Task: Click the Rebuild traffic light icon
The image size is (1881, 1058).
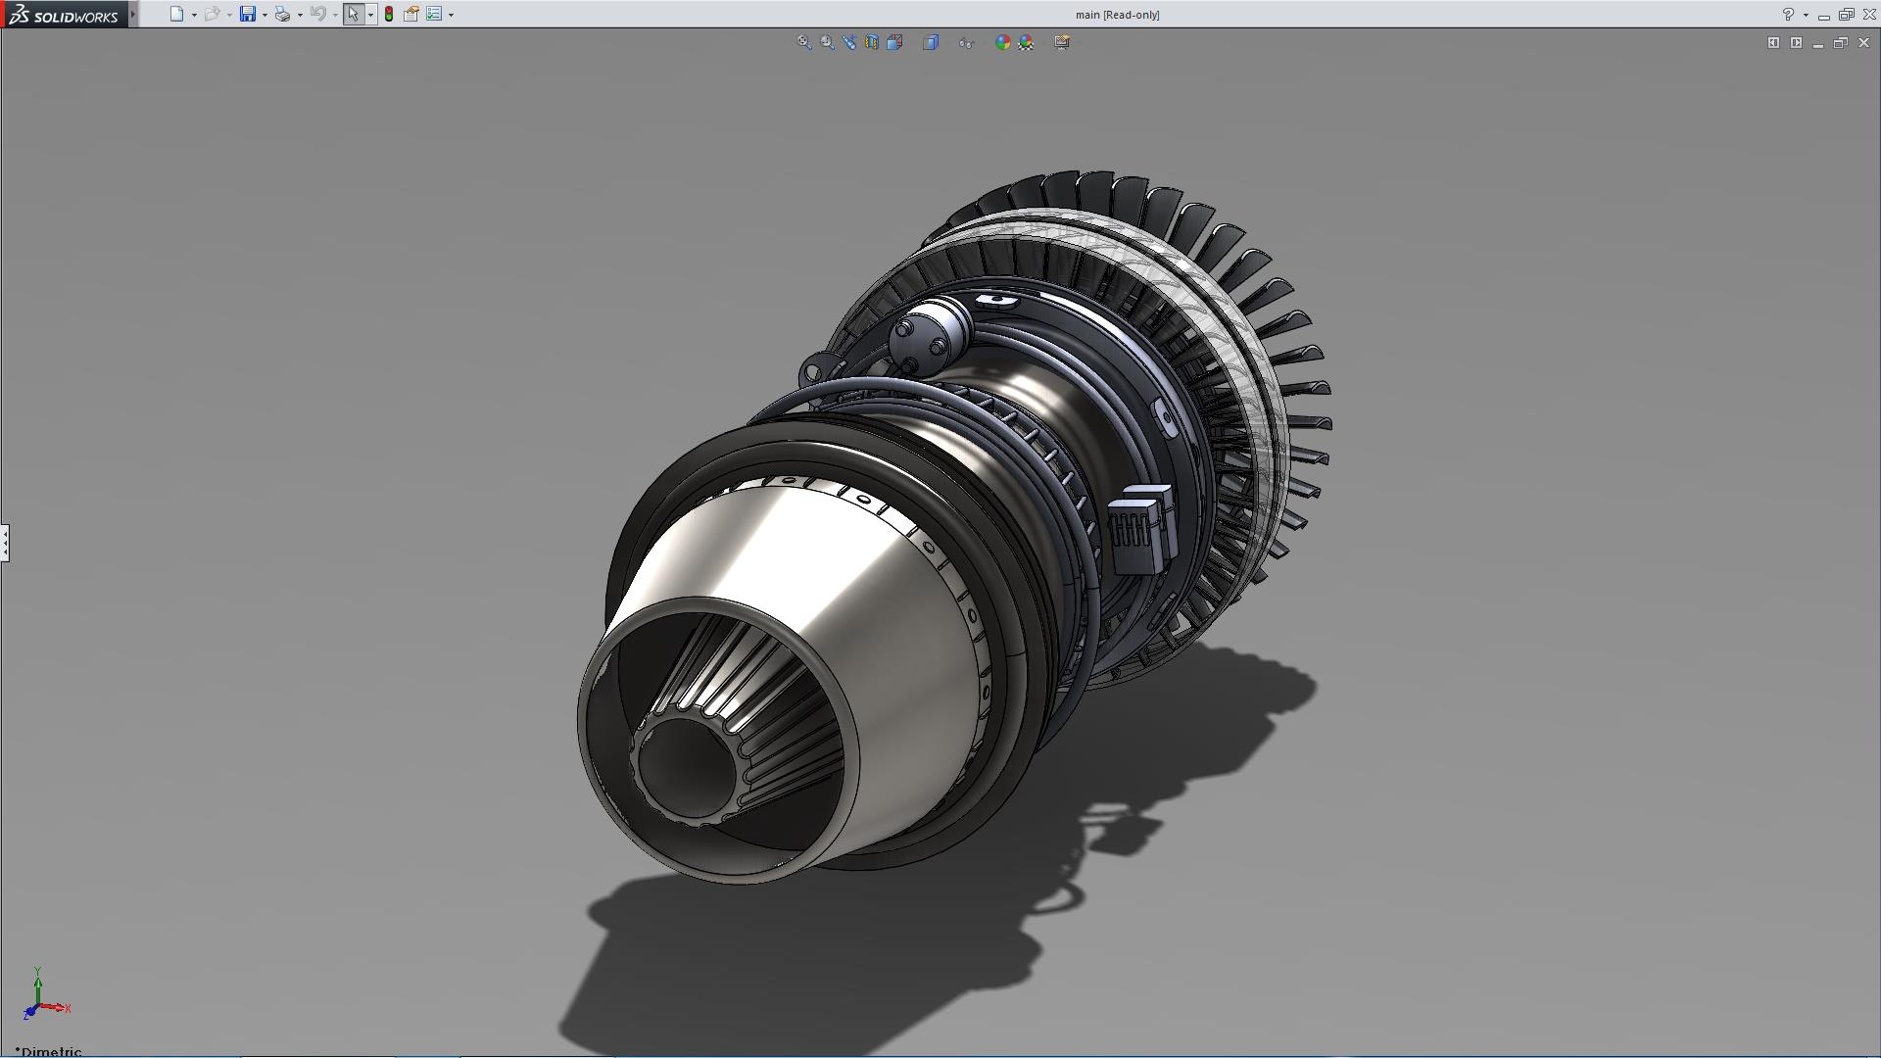Action: [389, 14]
